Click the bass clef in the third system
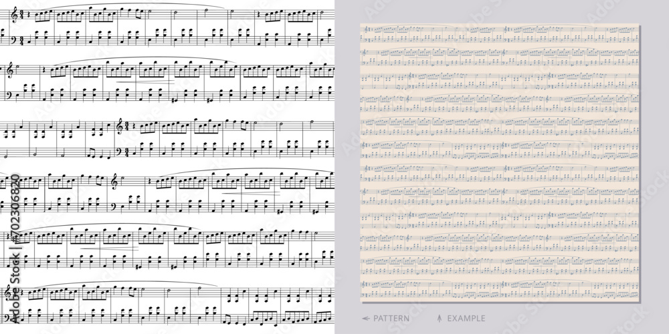 tap(120, 151)
